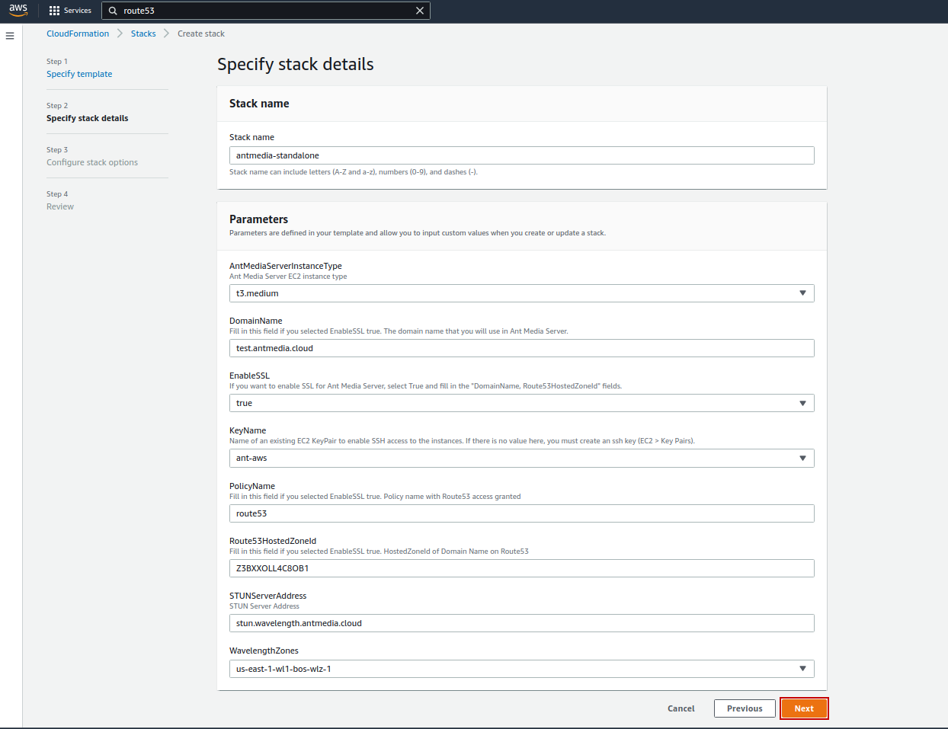Edit the STUNServerAddress field

tap(522, 623)
